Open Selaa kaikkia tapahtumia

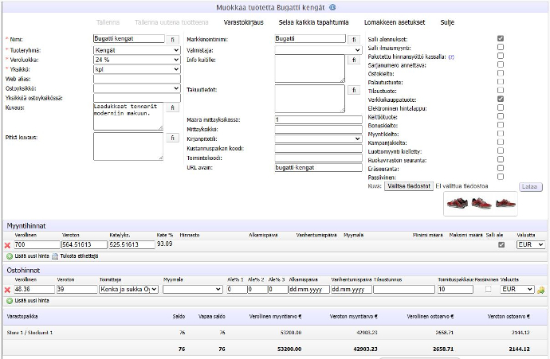(x=313, y=22)
